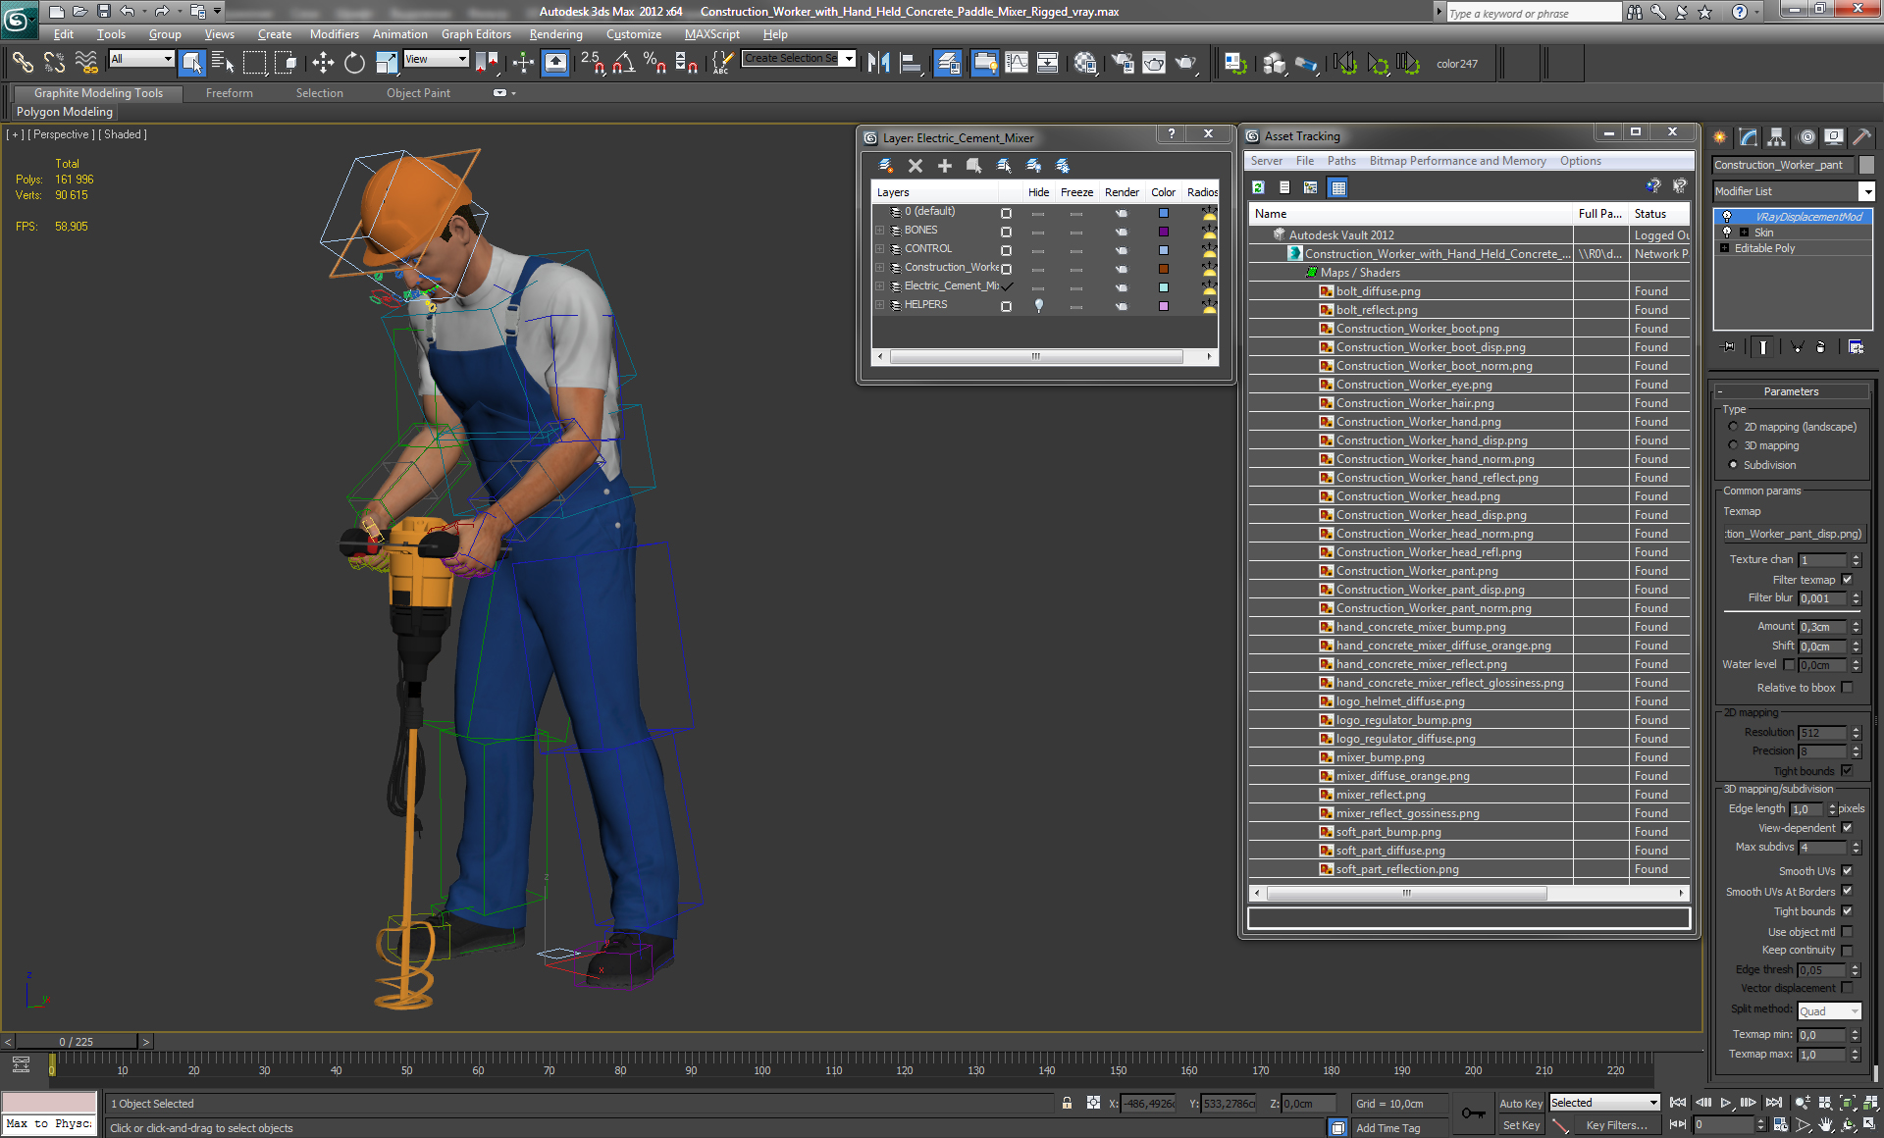Choose the Select and Scale tool
Screen dimensions: 1884x1138
pos(387,63)
